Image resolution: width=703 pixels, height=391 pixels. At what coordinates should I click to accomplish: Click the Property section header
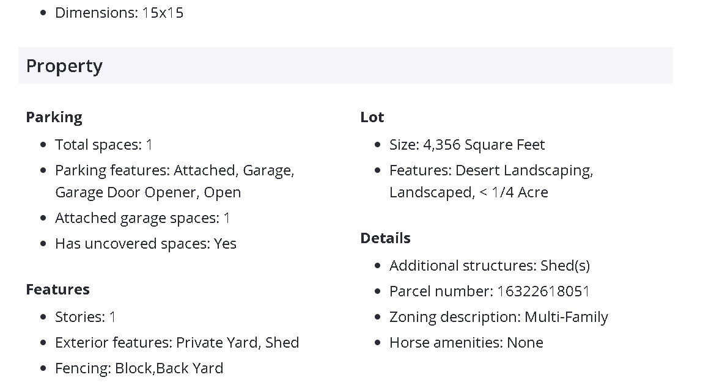tap(64, 66)
